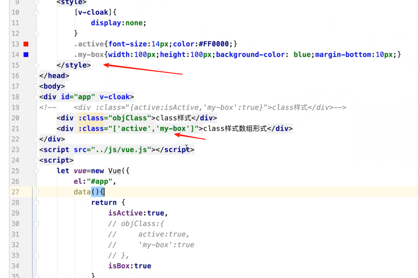The image size is (418, 278).
Task: Click line number 34 in gutter
Action: point(15,266)
